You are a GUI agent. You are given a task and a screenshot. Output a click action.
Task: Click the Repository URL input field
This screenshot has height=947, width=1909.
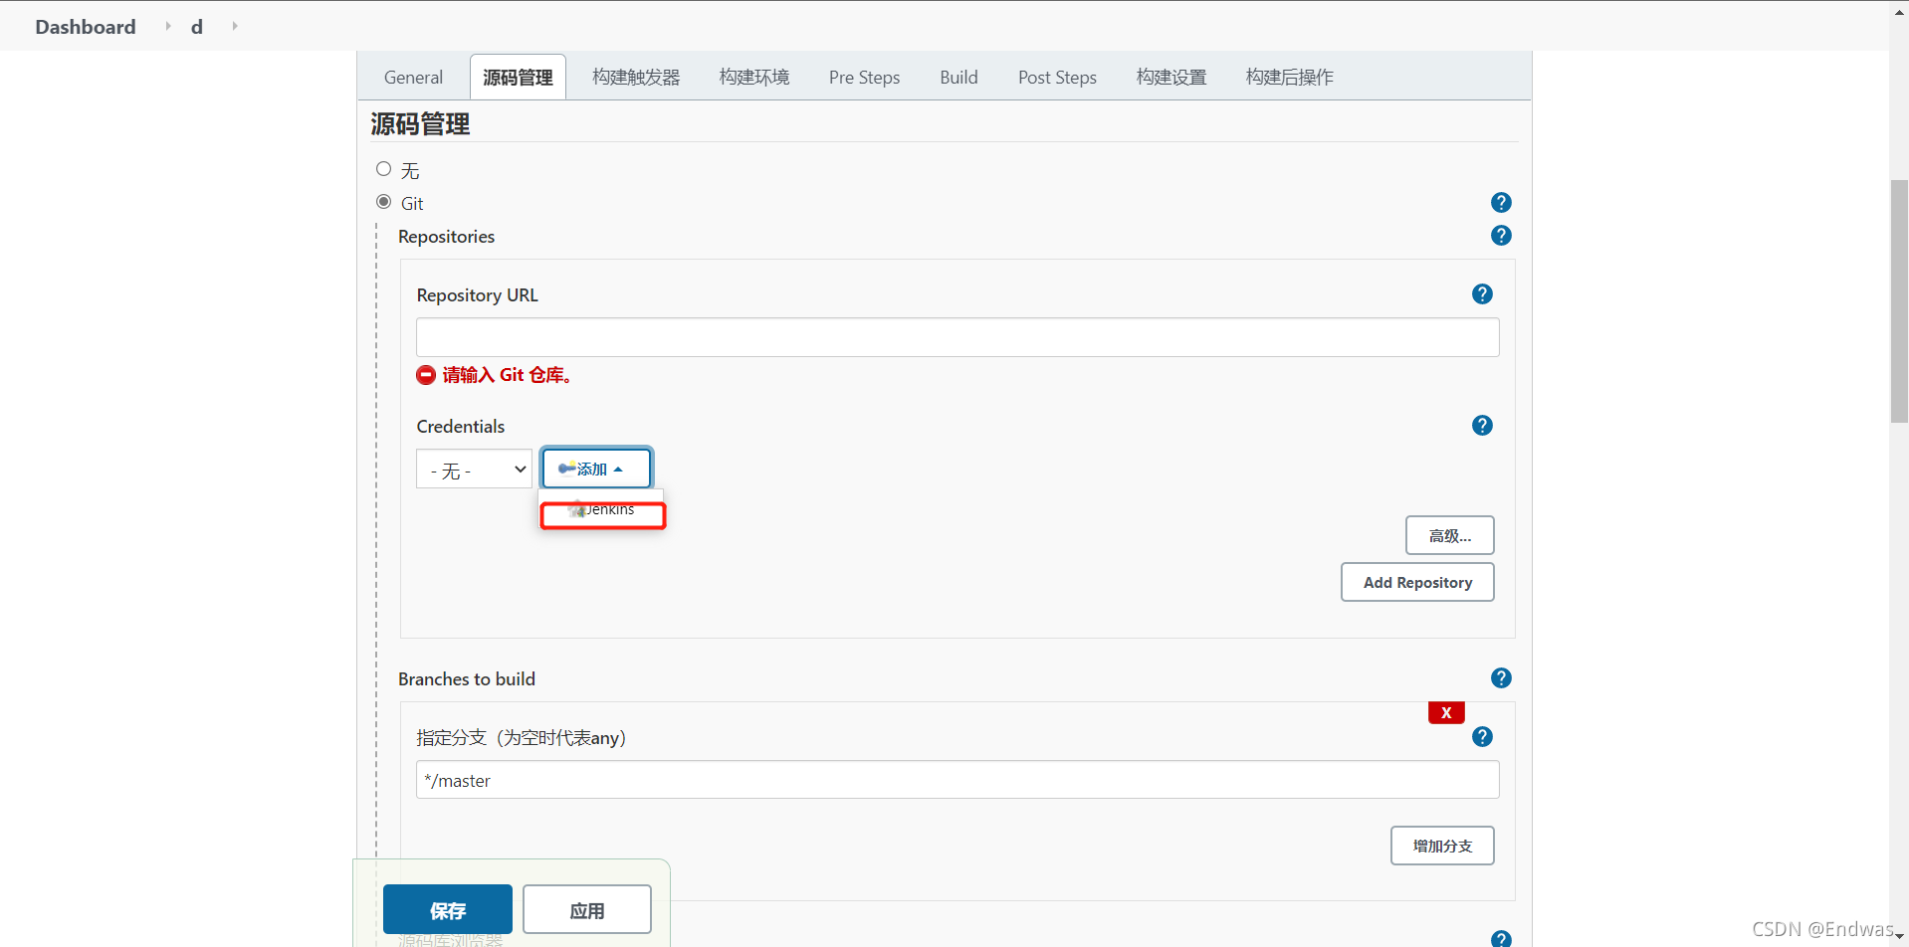(x=957, y=337)
